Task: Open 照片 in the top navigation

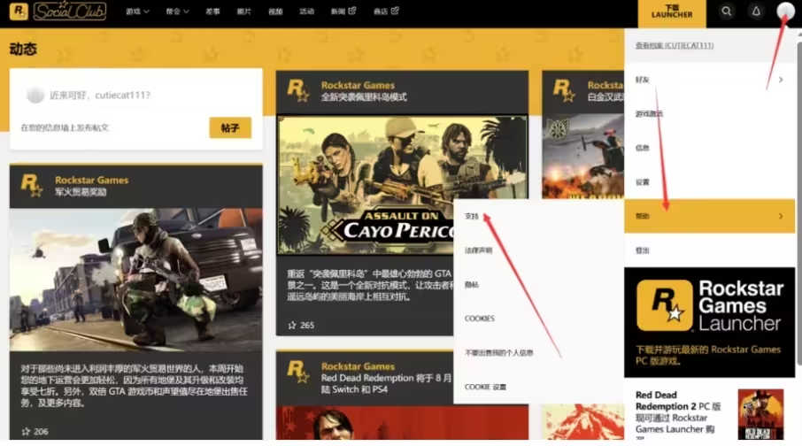Action: point(244,12)
